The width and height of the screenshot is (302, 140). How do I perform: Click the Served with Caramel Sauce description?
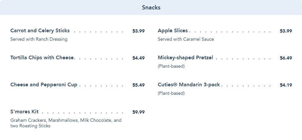[186, 39]
